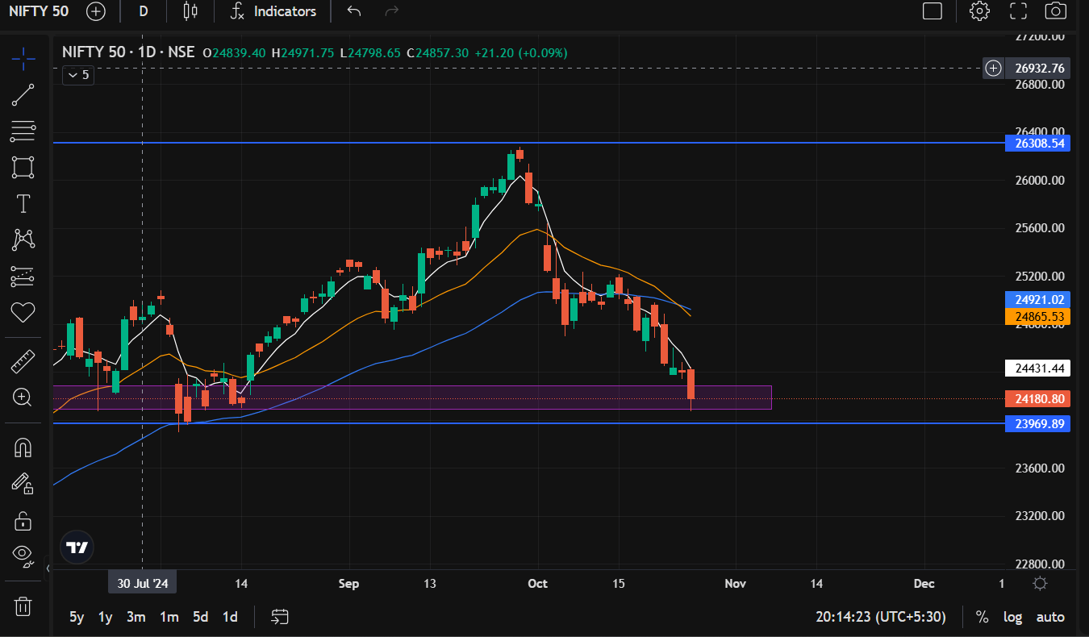Select the ruler measure tool
Image resolution: width=1089 pixels, height=637 pixels.
click(x=23, y=361)
